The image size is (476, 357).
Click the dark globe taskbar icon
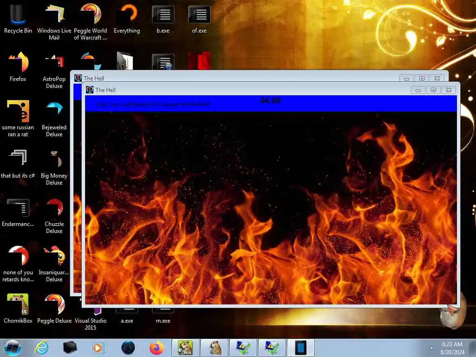128,348
